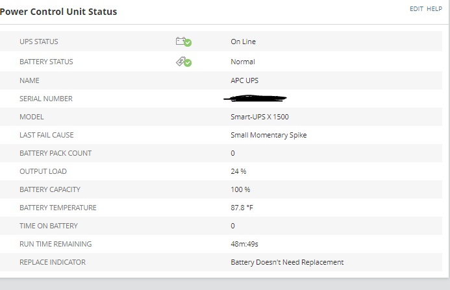Click the redacted serial number value

click(255, 99)
